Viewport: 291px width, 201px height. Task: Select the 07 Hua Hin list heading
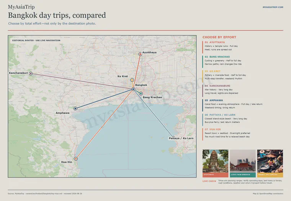pos(213,129)
